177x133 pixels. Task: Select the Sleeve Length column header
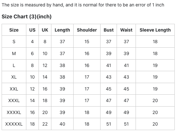coord(155,30)
